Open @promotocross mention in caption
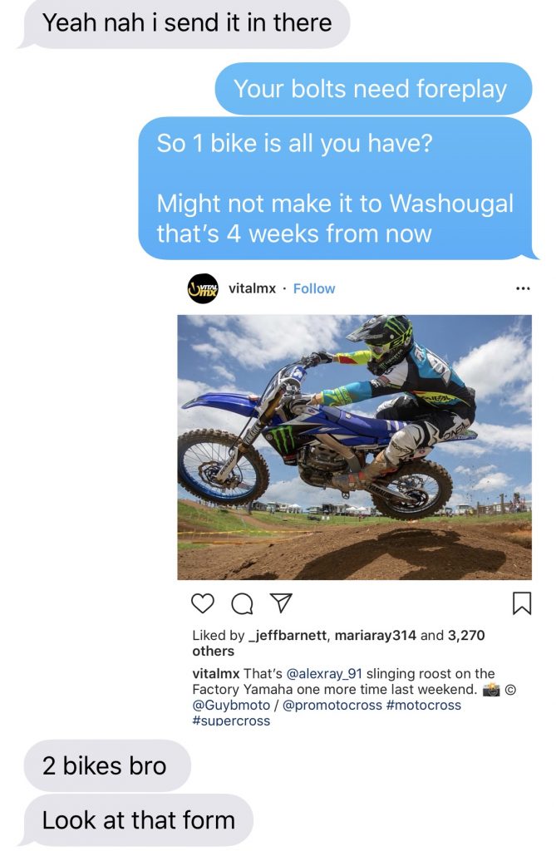 pos(332,705)
